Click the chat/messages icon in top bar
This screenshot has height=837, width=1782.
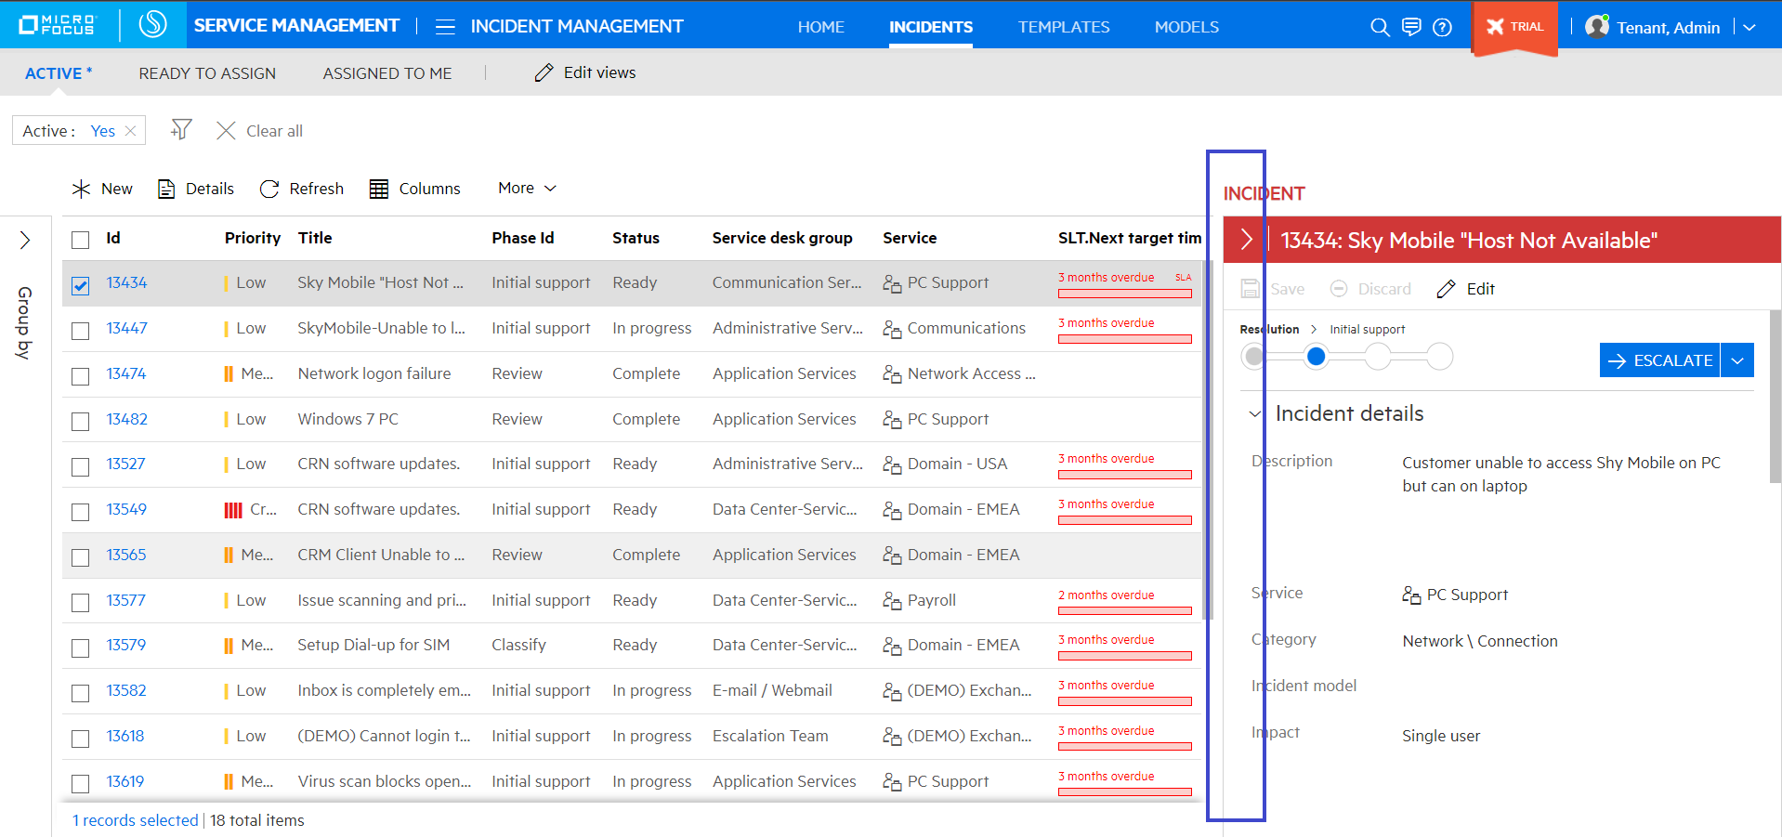[x=1410, y=26]
